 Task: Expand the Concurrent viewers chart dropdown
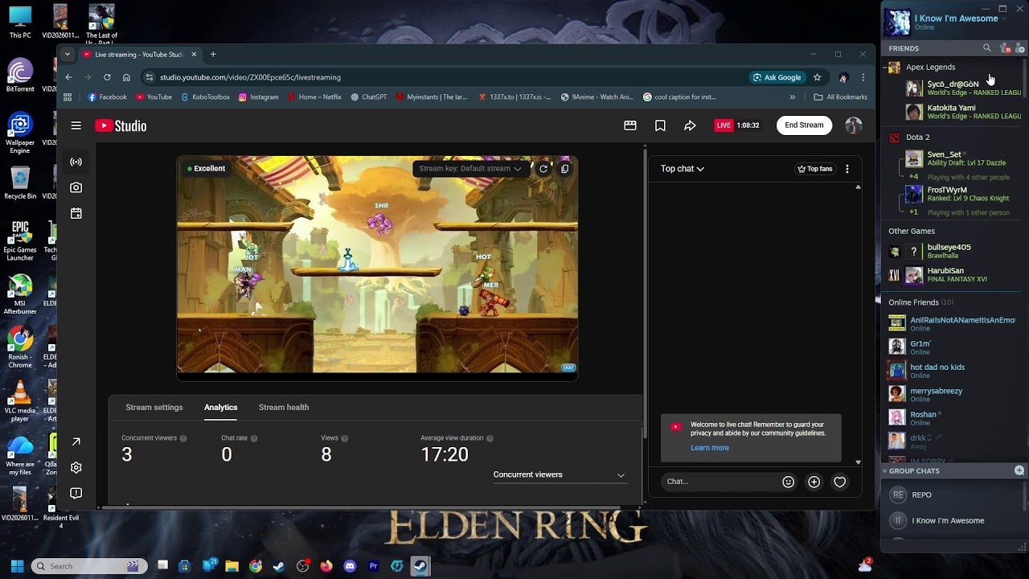559,474
